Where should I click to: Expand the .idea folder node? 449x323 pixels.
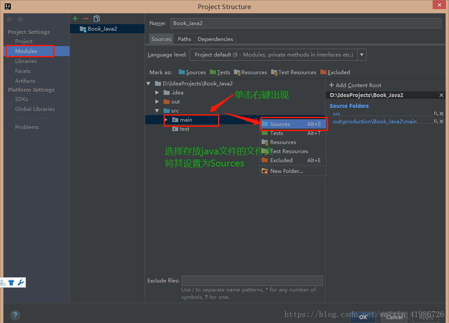157,92
